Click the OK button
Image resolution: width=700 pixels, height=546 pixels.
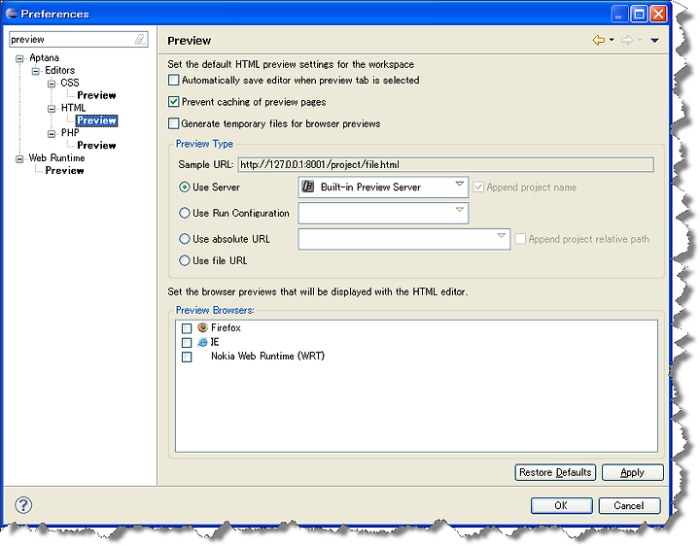click(x=562, y=505)
